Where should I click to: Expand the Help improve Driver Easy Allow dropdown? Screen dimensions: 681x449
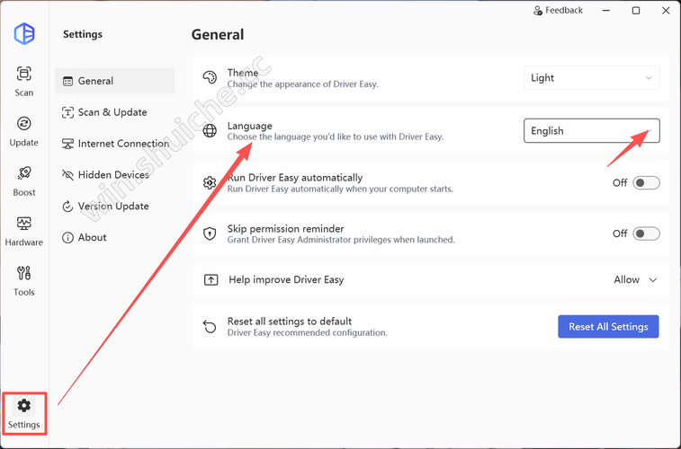coord(635,280)
